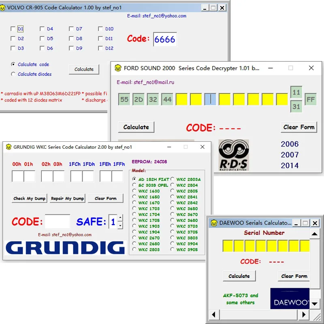Pick the WKC 3650 model radio
Screen dimensions: 324x324
click(x=173, y=208)
